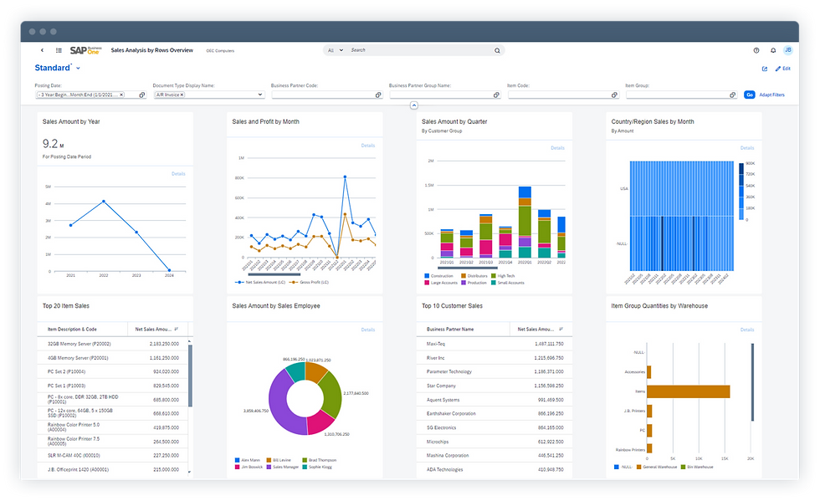
Task: Collapse the filter bar with the chevron
Action: pos(413,105)
